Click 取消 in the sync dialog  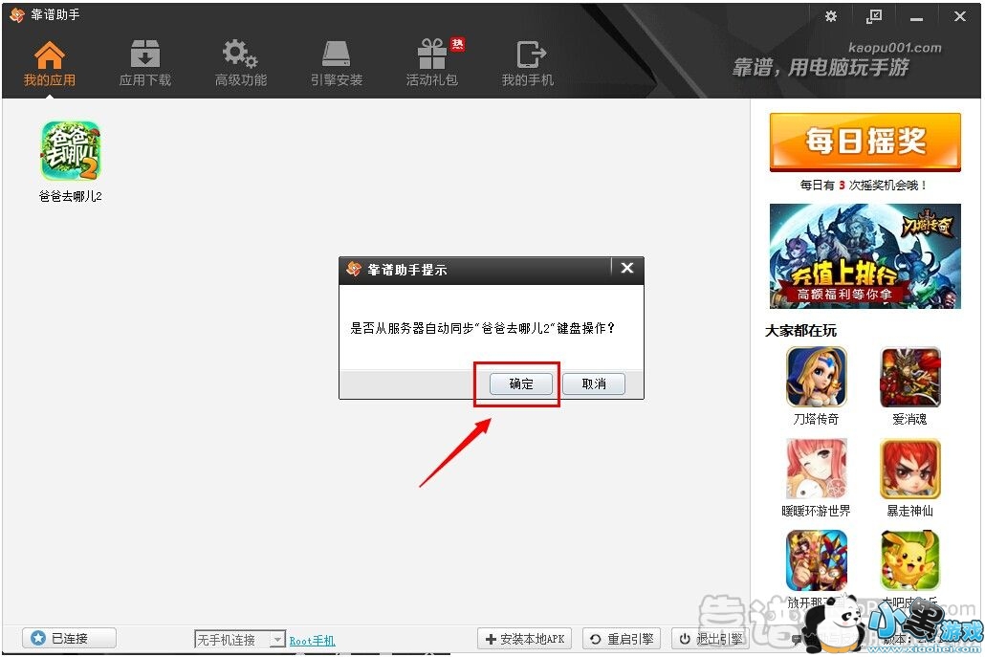tap(594, 383)
